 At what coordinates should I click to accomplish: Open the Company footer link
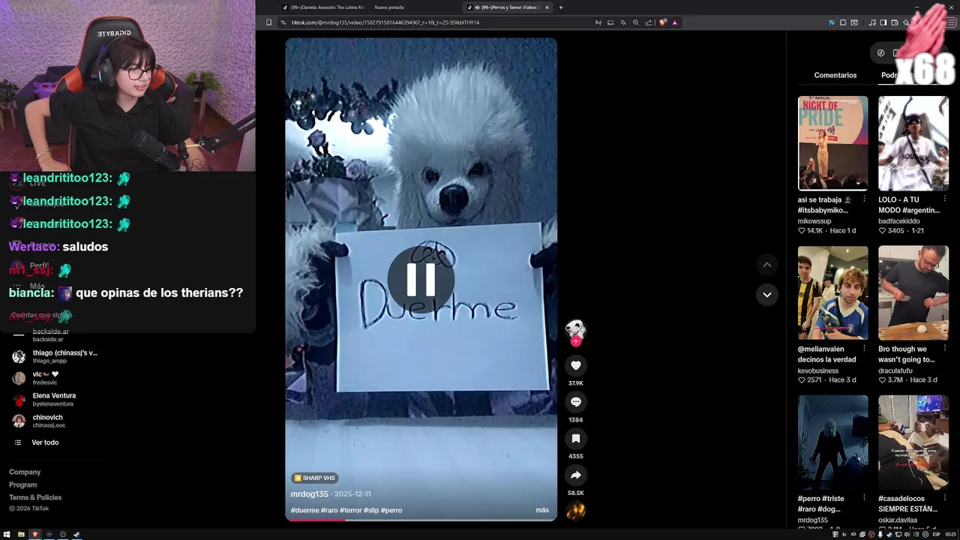pyautogui.click(x=25, y=472)
